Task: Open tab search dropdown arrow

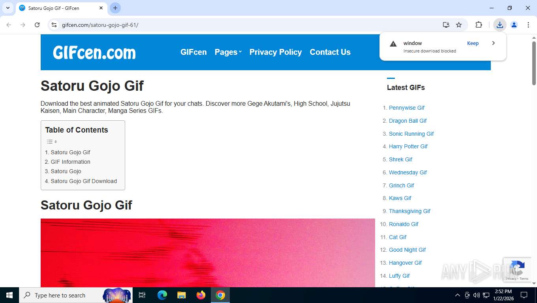Action: pyautogui.click(x=8, y=8)
